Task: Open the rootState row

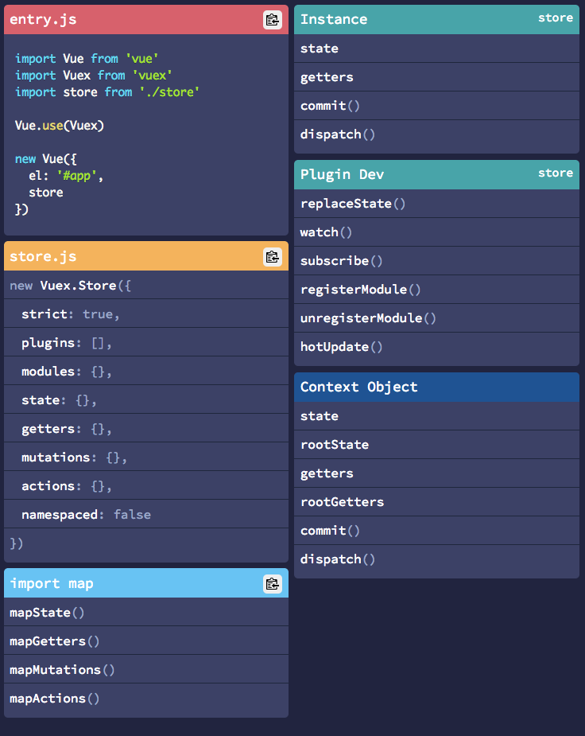Action: 436,445
